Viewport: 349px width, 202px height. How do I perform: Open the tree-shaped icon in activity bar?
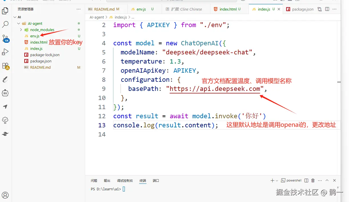click(5, 120)
